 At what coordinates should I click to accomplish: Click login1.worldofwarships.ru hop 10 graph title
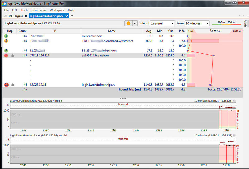tap(38, 136)
